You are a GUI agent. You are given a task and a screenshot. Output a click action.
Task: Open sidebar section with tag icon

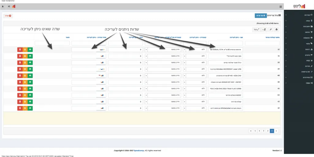(x=299, y=43)
